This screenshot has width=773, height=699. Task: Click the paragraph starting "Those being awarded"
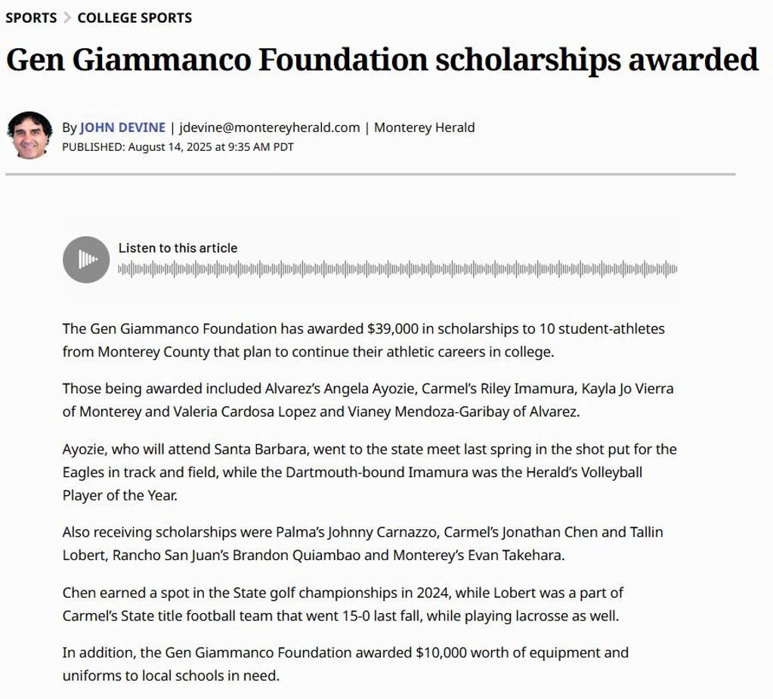coord(367,400)
